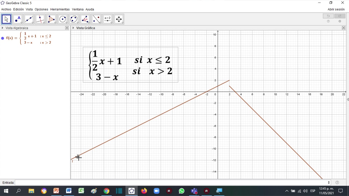
Task: Click the GeoGebra taskbar icon
Action: coord(131,191)
